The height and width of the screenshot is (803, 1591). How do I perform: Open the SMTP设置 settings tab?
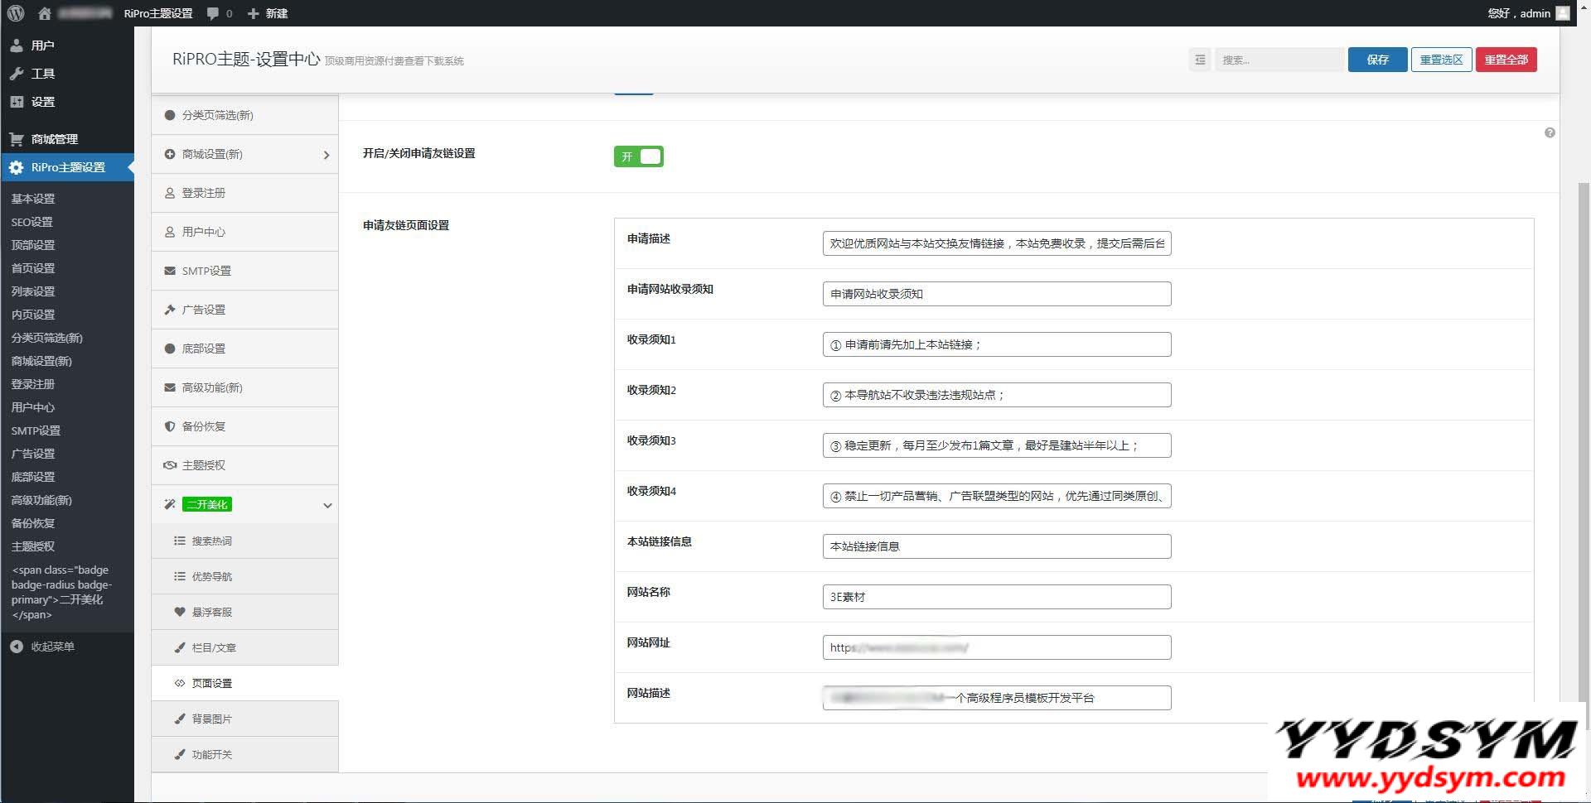pyautogui.click(x=206, y=271)
